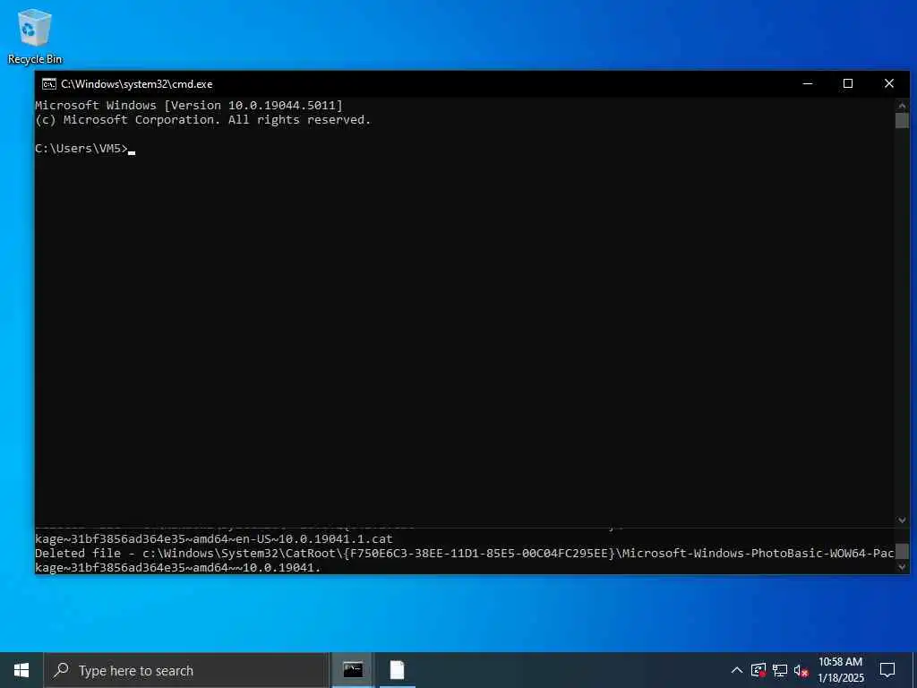Image resolution: width=917 pixels, height=688 pixels.
Task: Click the lower cmd window scrollbar thumb
Action: (x=902, y=551)
